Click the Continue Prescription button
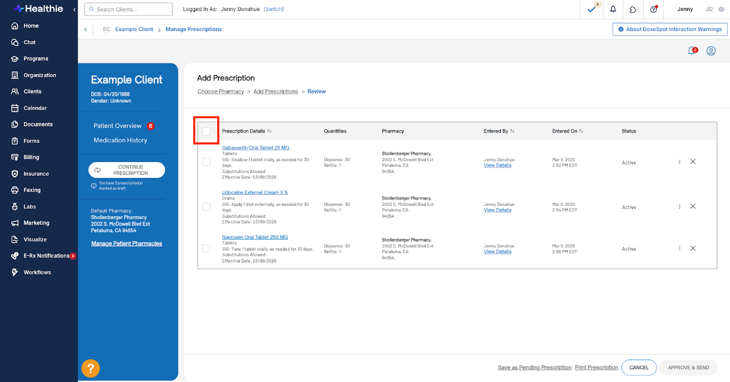The width and height of the screenshot is (730, 382). click(x=127, y=170)
